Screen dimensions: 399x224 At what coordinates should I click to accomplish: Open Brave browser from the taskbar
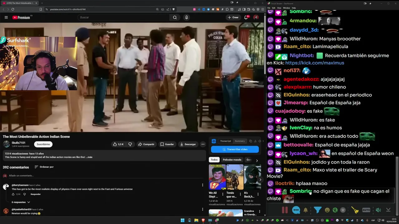tap(203, 220)
